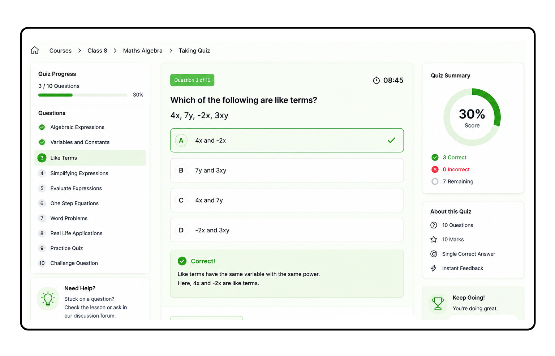
Task: Click the question mark icon for 10 Questions
Action: tap(434, 225)
